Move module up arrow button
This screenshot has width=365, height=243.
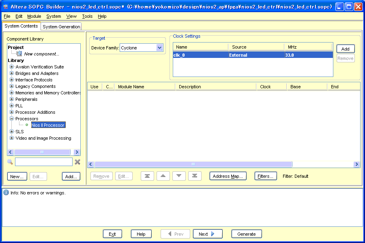[x=163, y=176]
